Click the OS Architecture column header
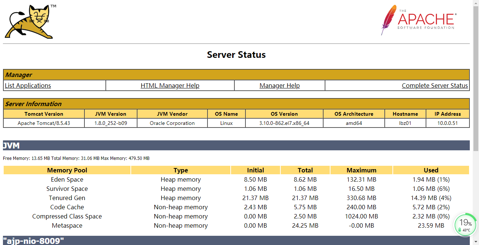Viewport: 479px width, 245px height. [x=354, y=114]
